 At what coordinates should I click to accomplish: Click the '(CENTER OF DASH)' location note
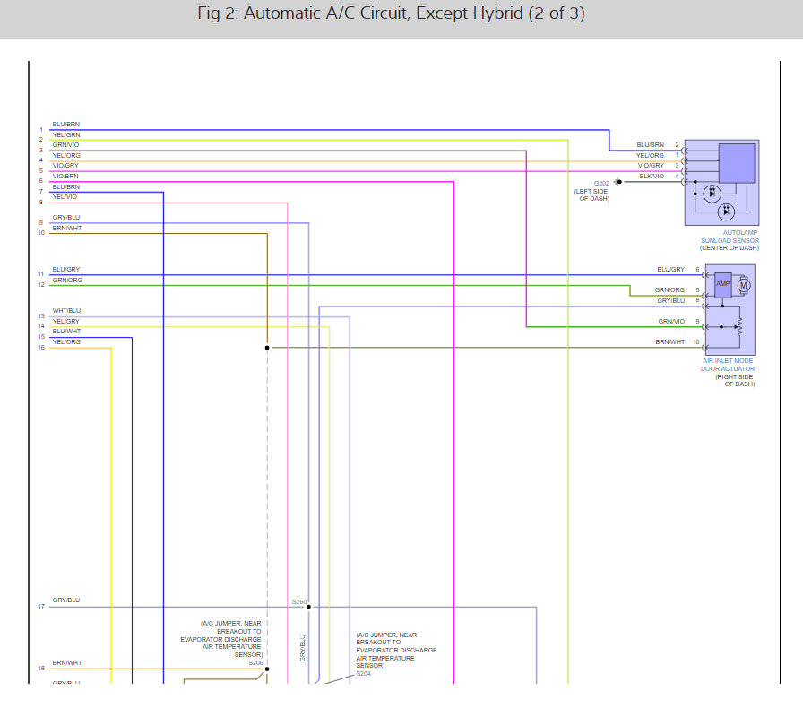click(730, 248)
